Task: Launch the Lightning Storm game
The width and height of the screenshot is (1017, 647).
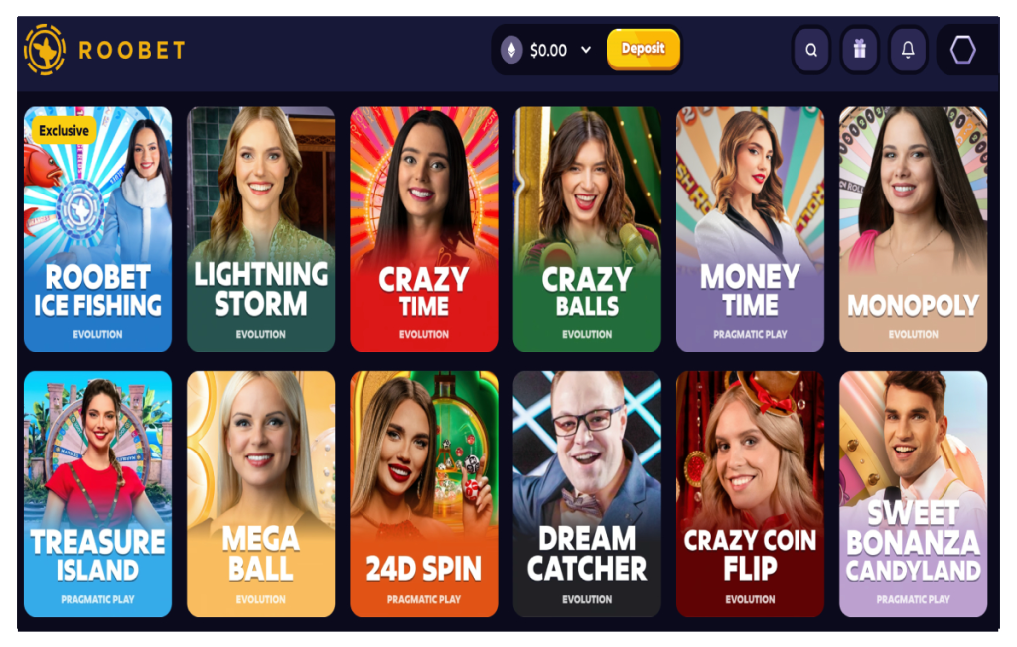Action: (261, 229)
